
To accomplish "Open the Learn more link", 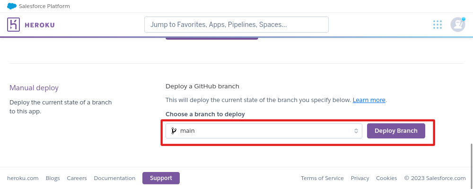I will coord(369,100).
